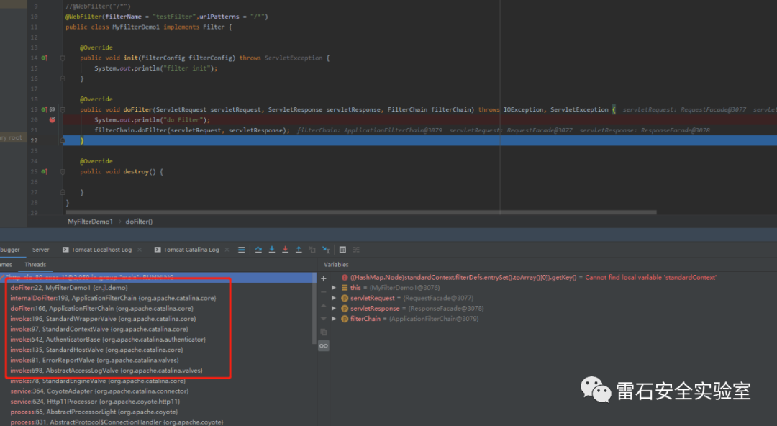Click Show Execution Point icon in debugger toolbar
777x426 pixels.
coord(241,250)
